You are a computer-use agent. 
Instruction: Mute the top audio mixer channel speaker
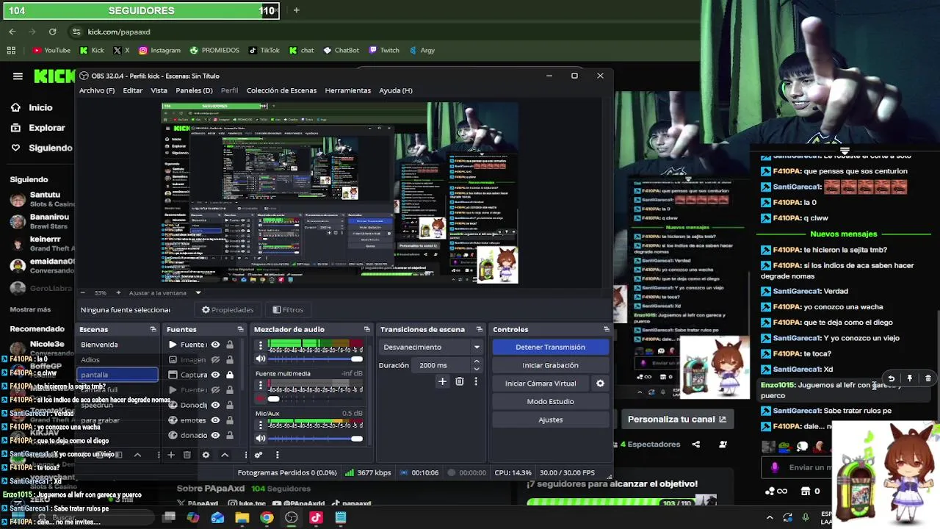pyautogui.click(x=261, y=359)
